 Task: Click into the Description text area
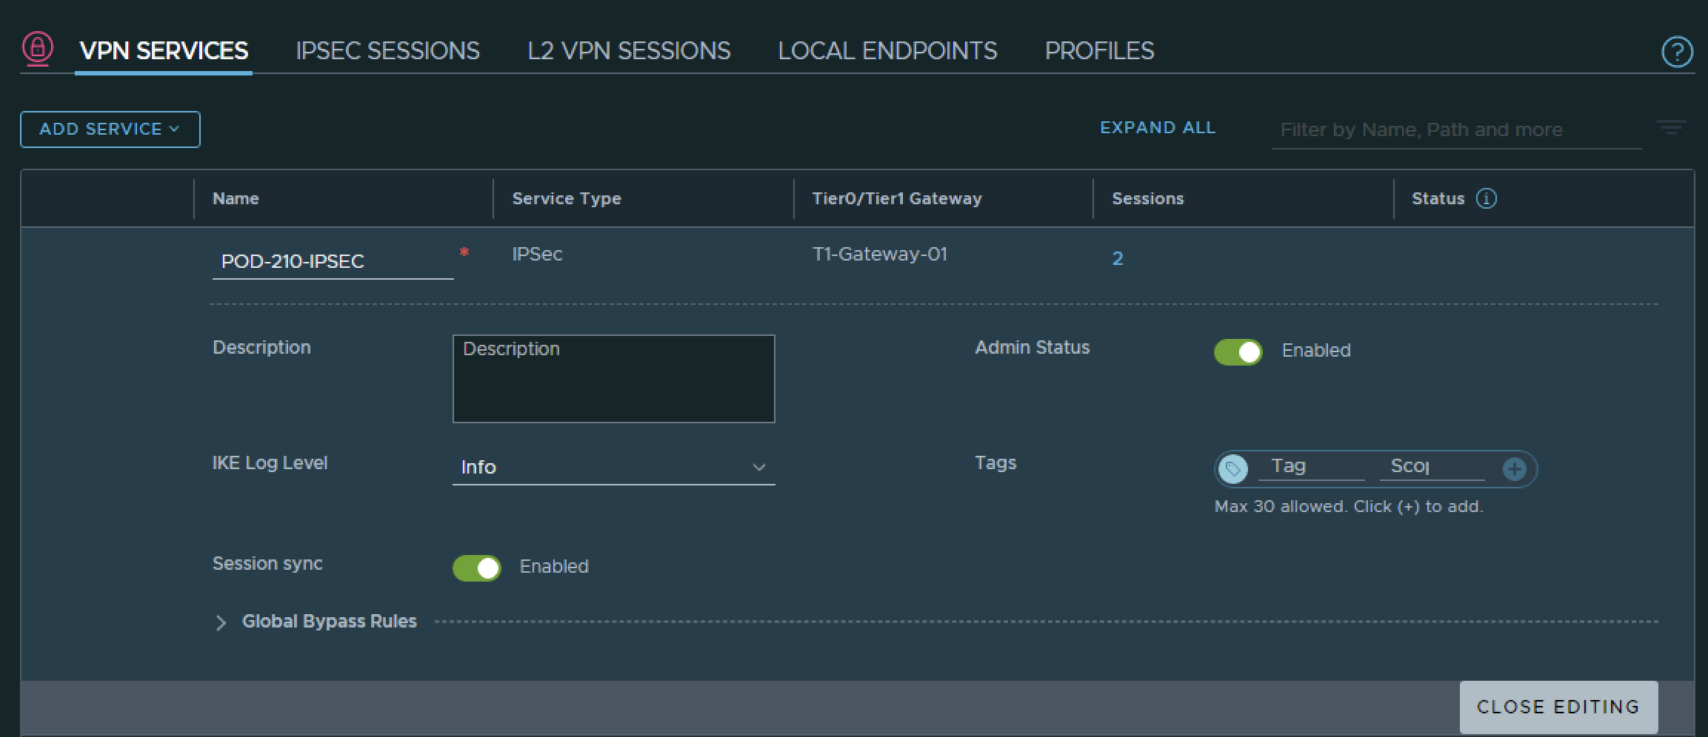[x=613, y=379]
